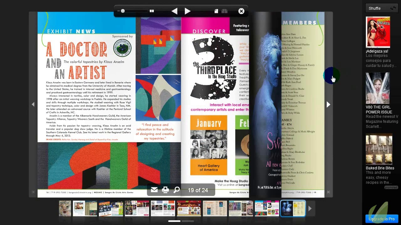Jump to the last page
Image resolution: width=401 pixels, height=225 pixels.
pyautogui.click(x=328, y=192)
